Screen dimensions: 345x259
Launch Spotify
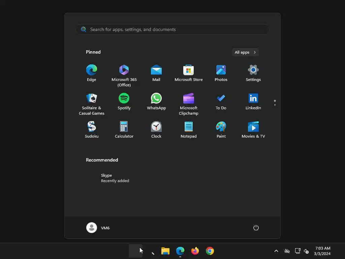(x=124, y=102)
